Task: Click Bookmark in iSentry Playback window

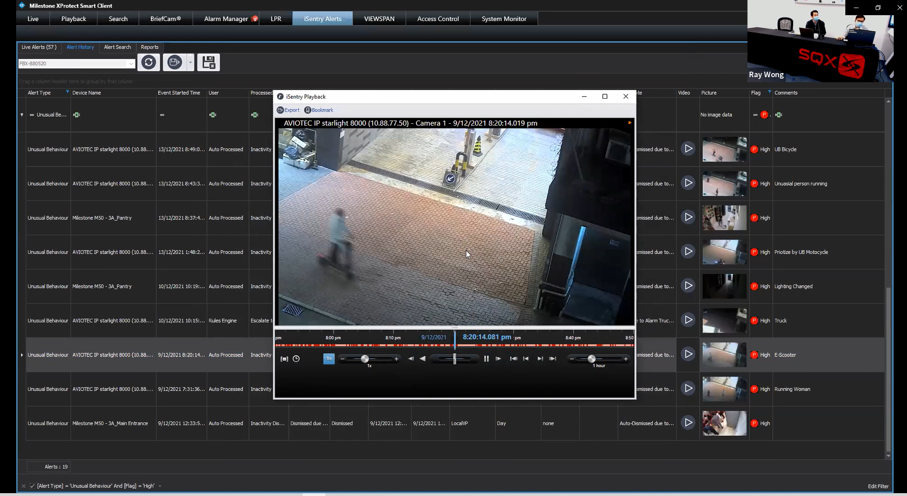Action: click(319, 110)
